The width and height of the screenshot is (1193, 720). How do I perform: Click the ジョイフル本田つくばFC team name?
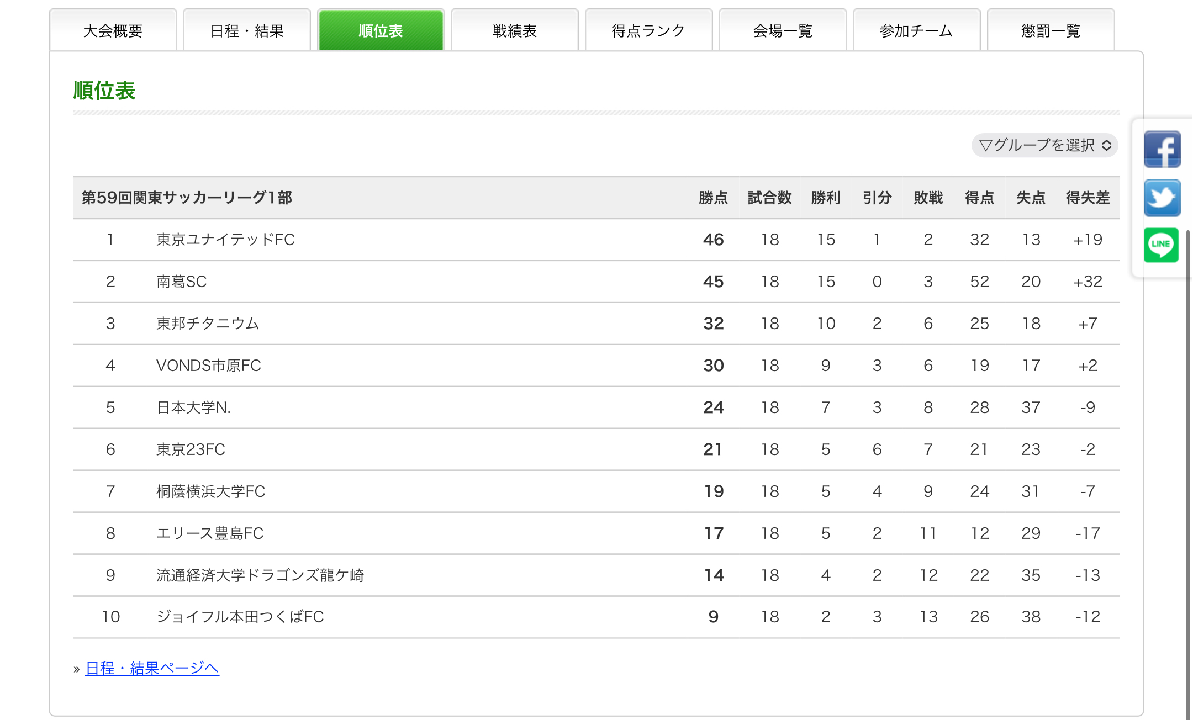240,617
